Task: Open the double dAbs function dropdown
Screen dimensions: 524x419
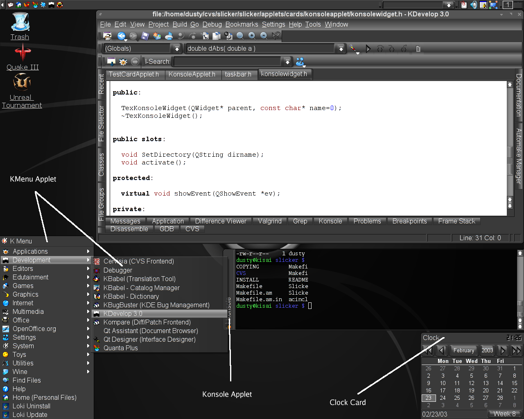Action: (x=341, y=49)
